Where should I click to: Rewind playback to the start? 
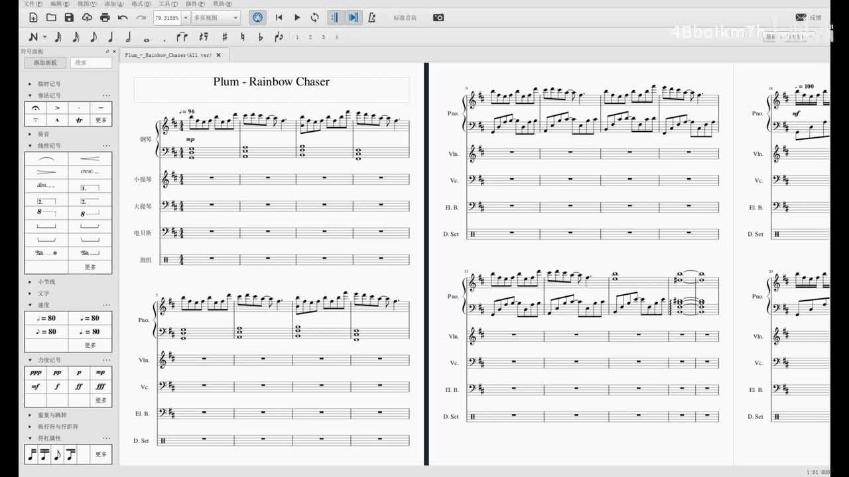click(x=279, y=17)
